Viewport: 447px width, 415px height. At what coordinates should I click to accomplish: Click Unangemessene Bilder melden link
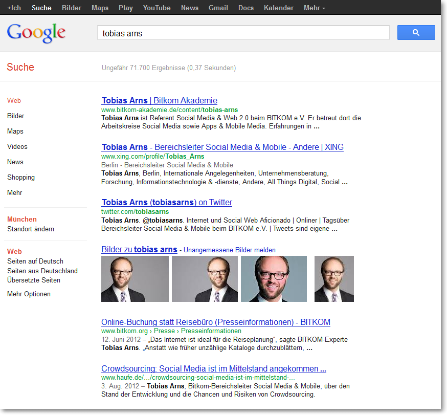tap(230, 250)
